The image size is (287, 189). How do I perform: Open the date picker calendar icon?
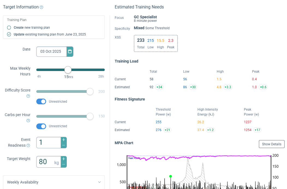70,52
